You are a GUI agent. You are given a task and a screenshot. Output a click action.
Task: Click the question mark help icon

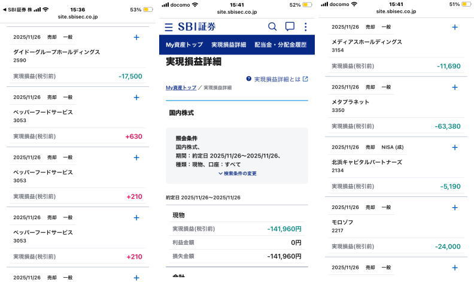pos(249,78)
